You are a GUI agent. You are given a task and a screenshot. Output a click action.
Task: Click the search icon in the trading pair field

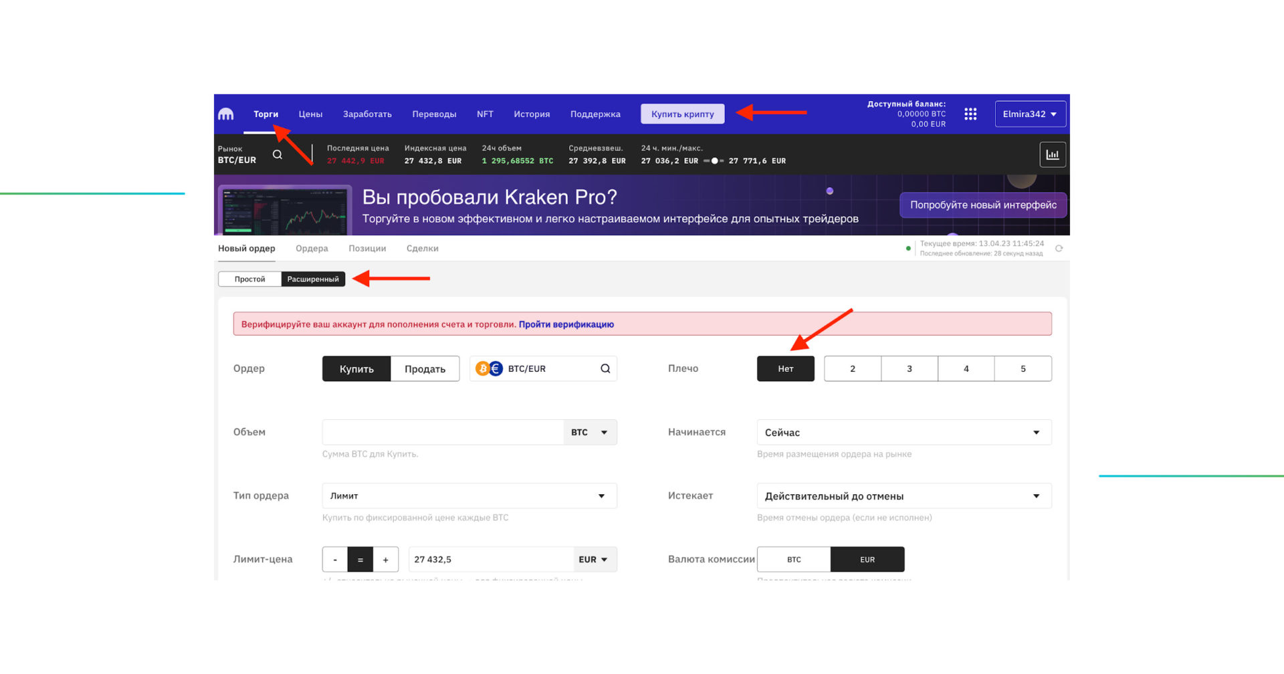tap(604, 368)
